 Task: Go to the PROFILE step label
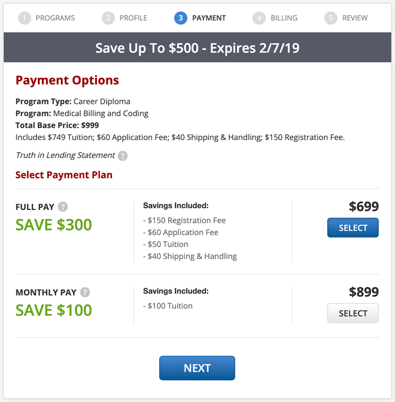(133, 18)
